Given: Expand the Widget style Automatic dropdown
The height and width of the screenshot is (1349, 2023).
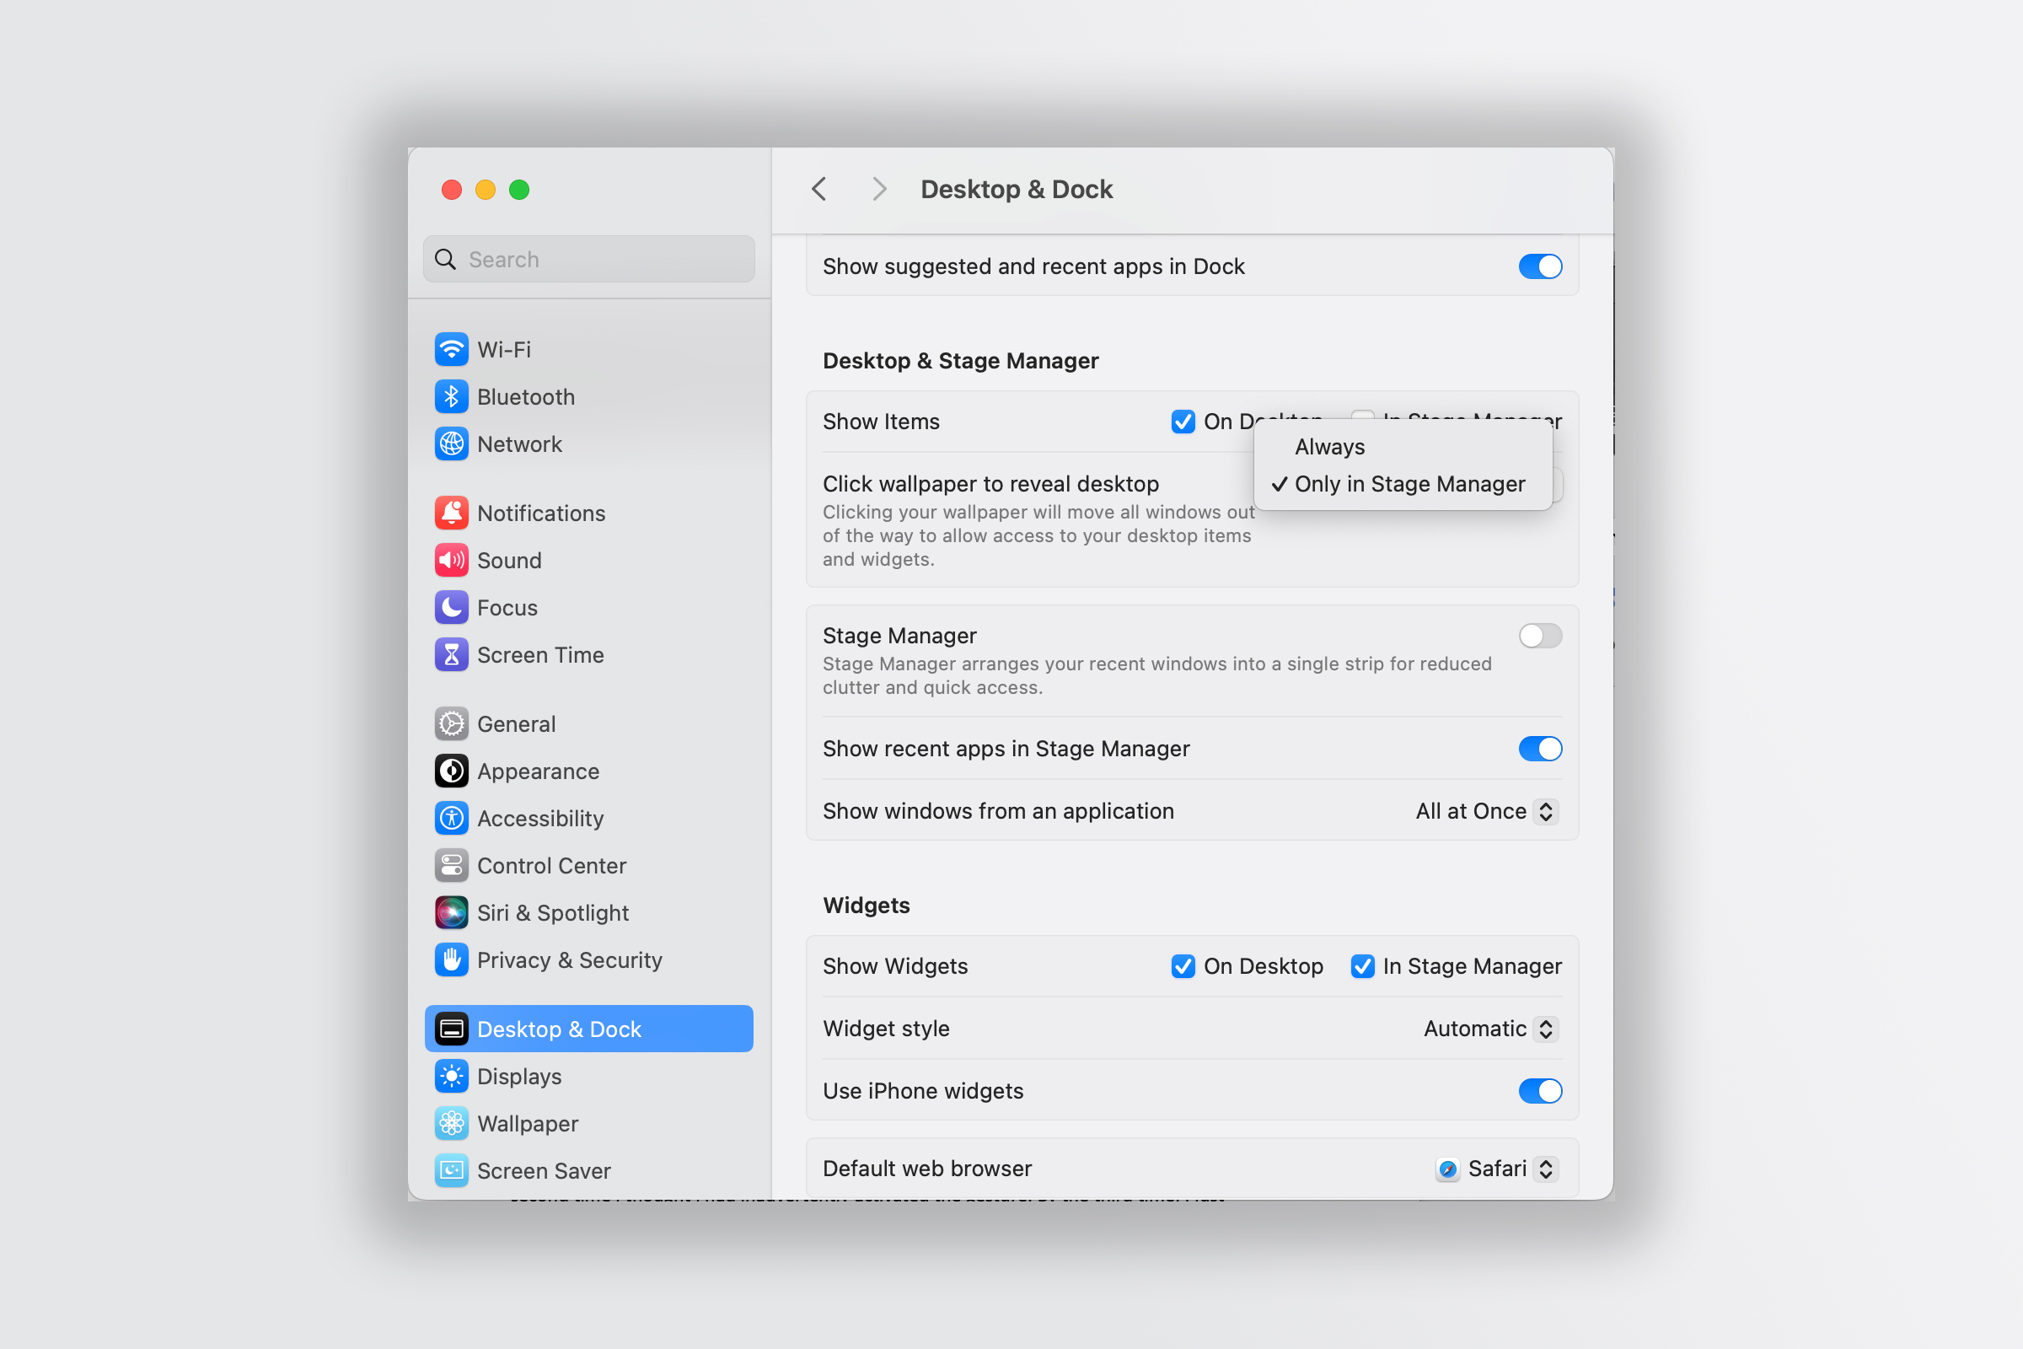Looking at the screenshot, I should click(x=1490, y=1029).
